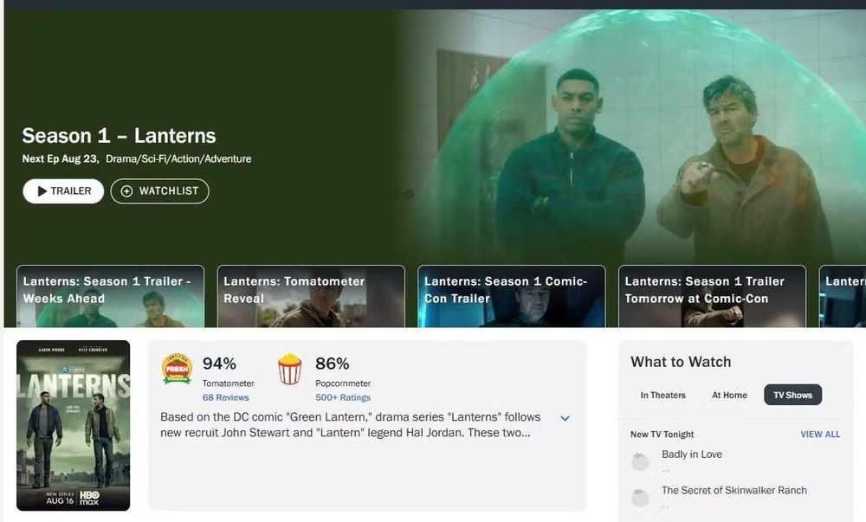Viewport: 866px width, 522px height.
Task: Expand the series synopsis chevron
Action: [x=565, y=418]
